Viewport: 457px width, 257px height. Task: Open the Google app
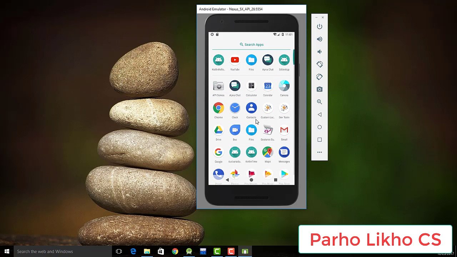pyautogui.click(x=219, y=152)
